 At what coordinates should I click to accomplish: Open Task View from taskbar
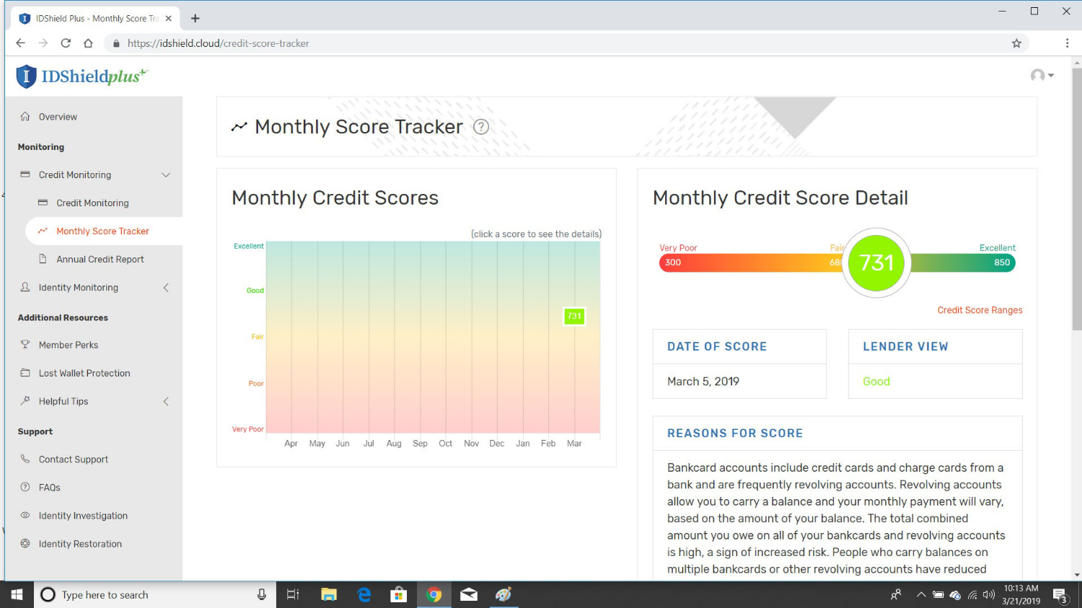tap(293, 595)
